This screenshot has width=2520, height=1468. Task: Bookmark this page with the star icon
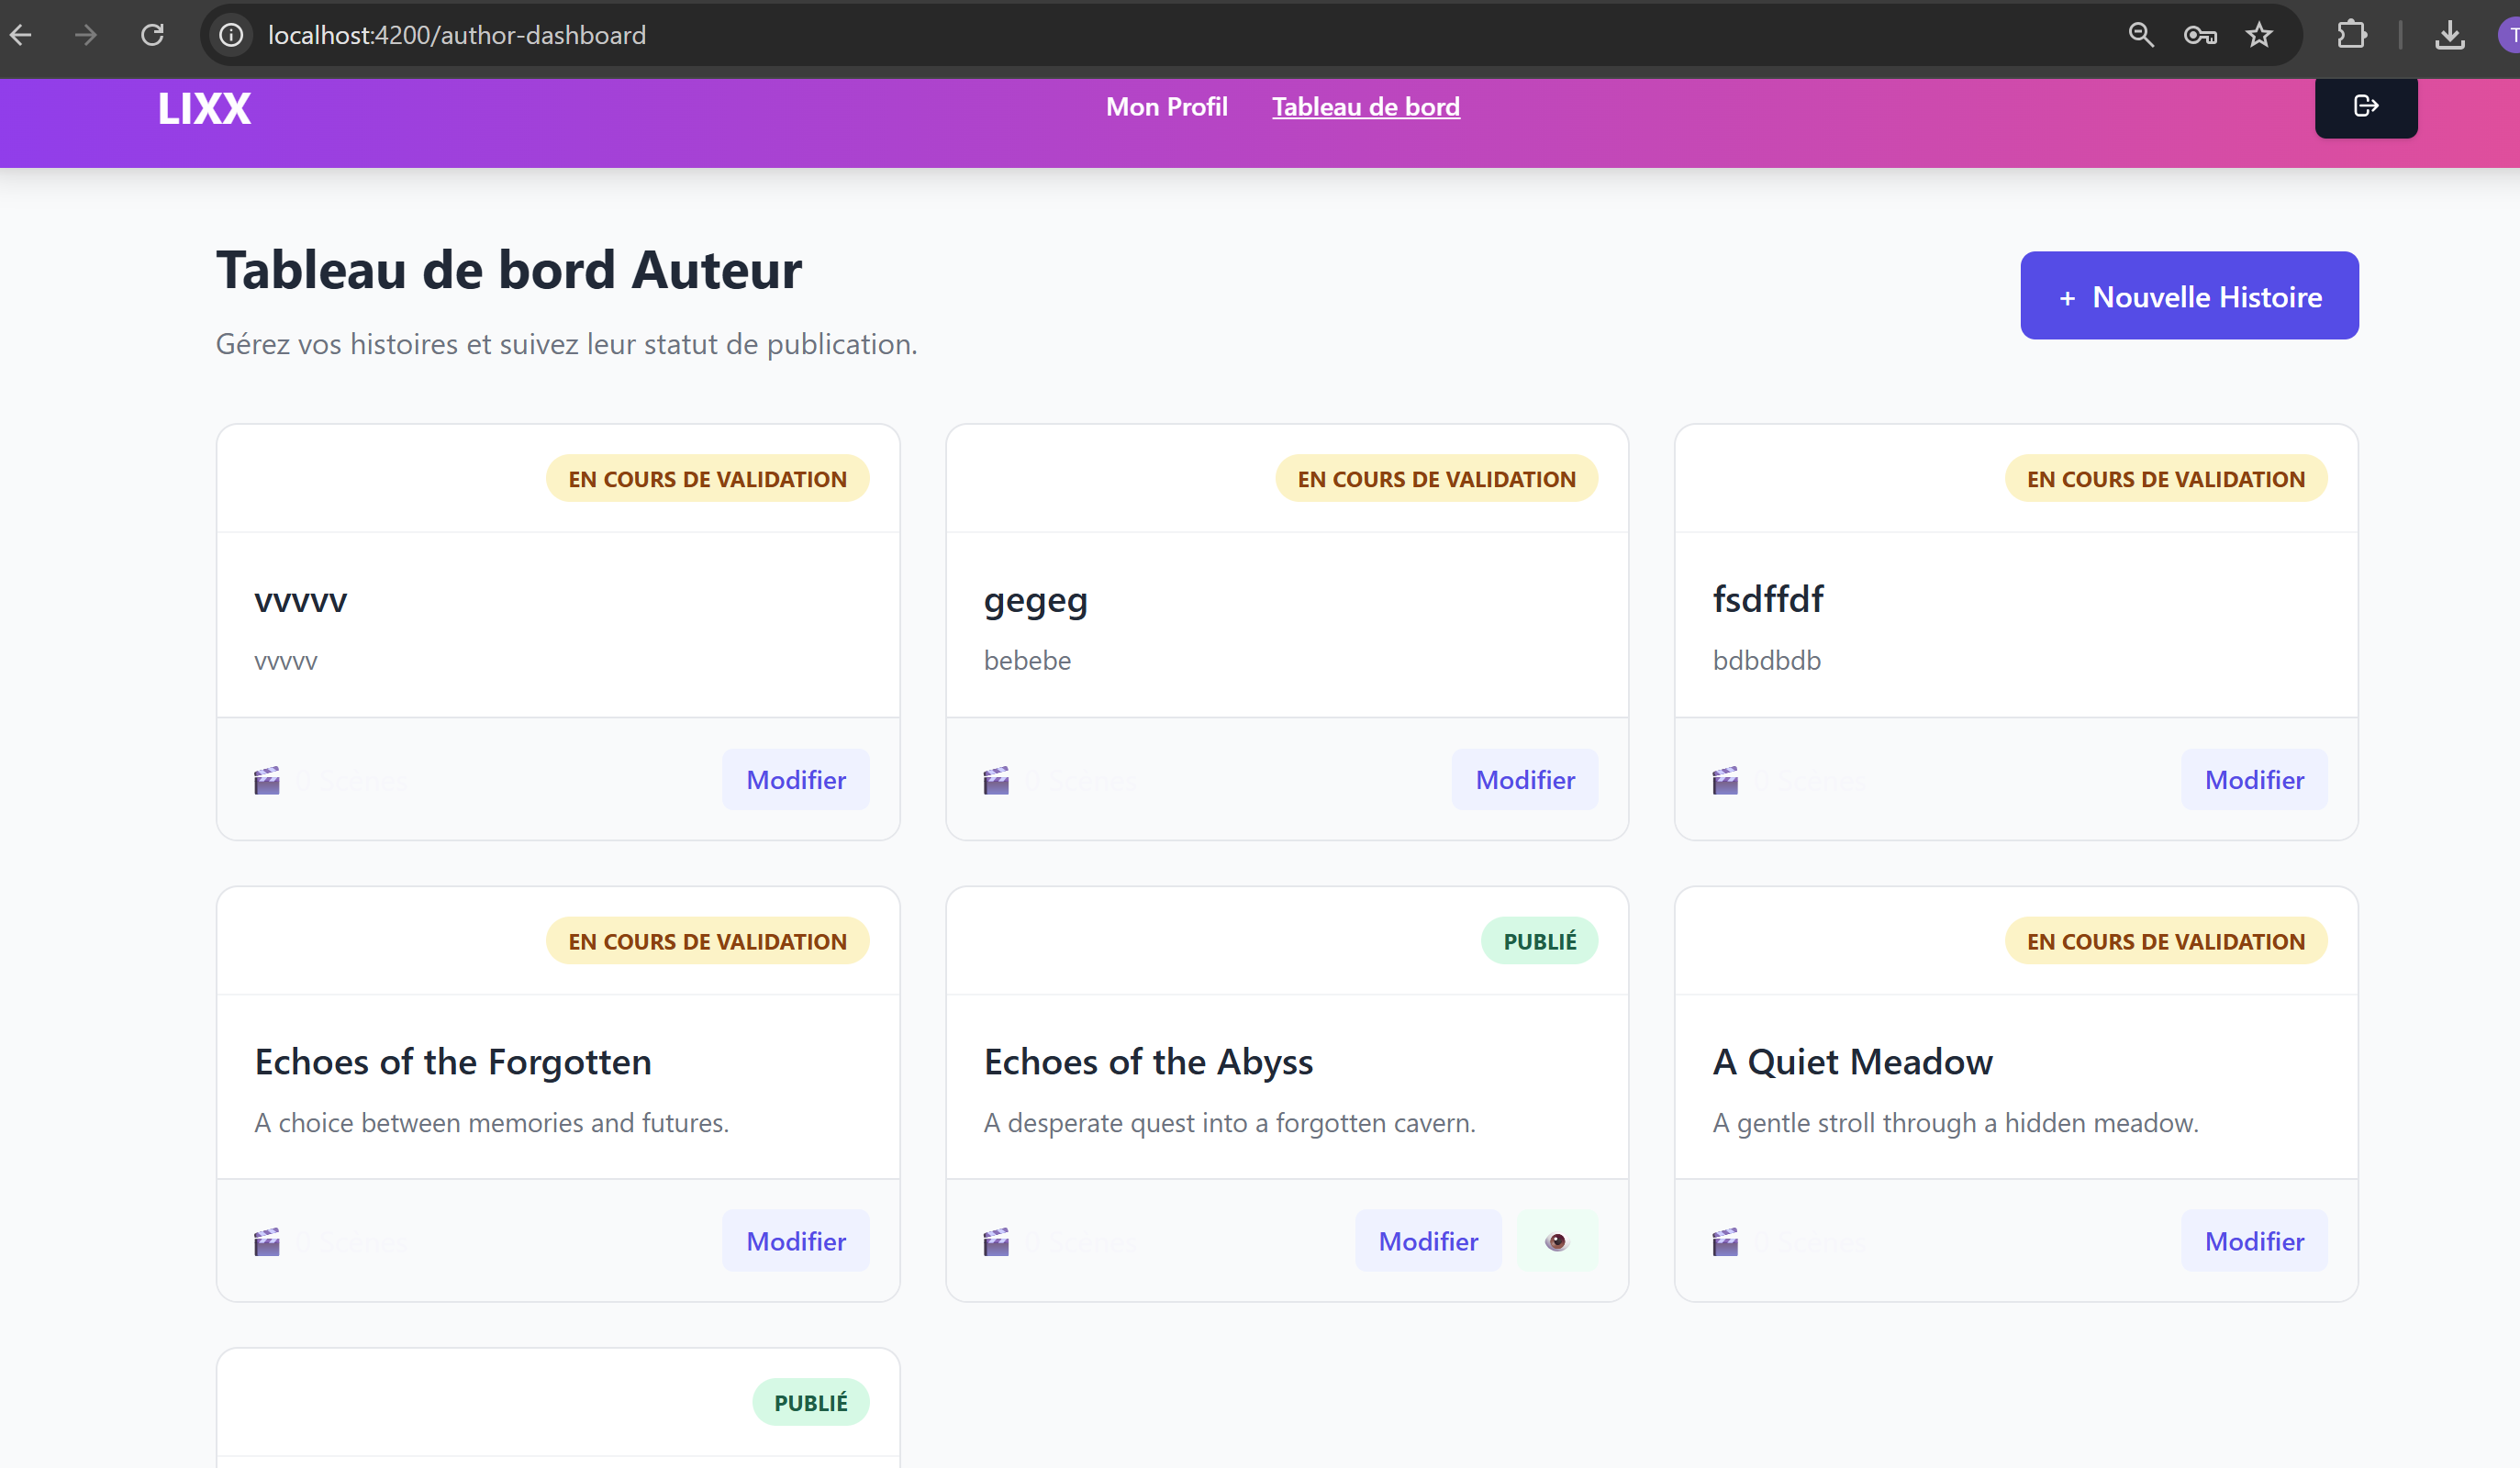pos(2259,36)
